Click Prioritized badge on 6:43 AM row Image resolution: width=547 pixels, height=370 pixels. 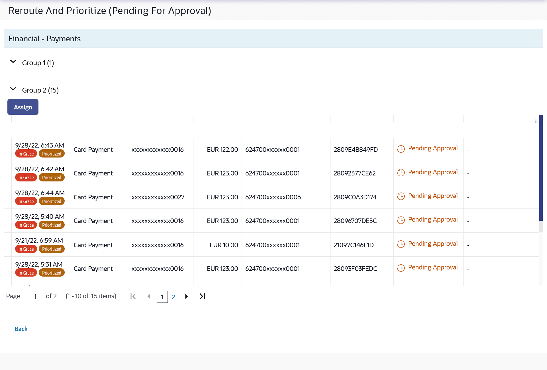coord(52,154)
